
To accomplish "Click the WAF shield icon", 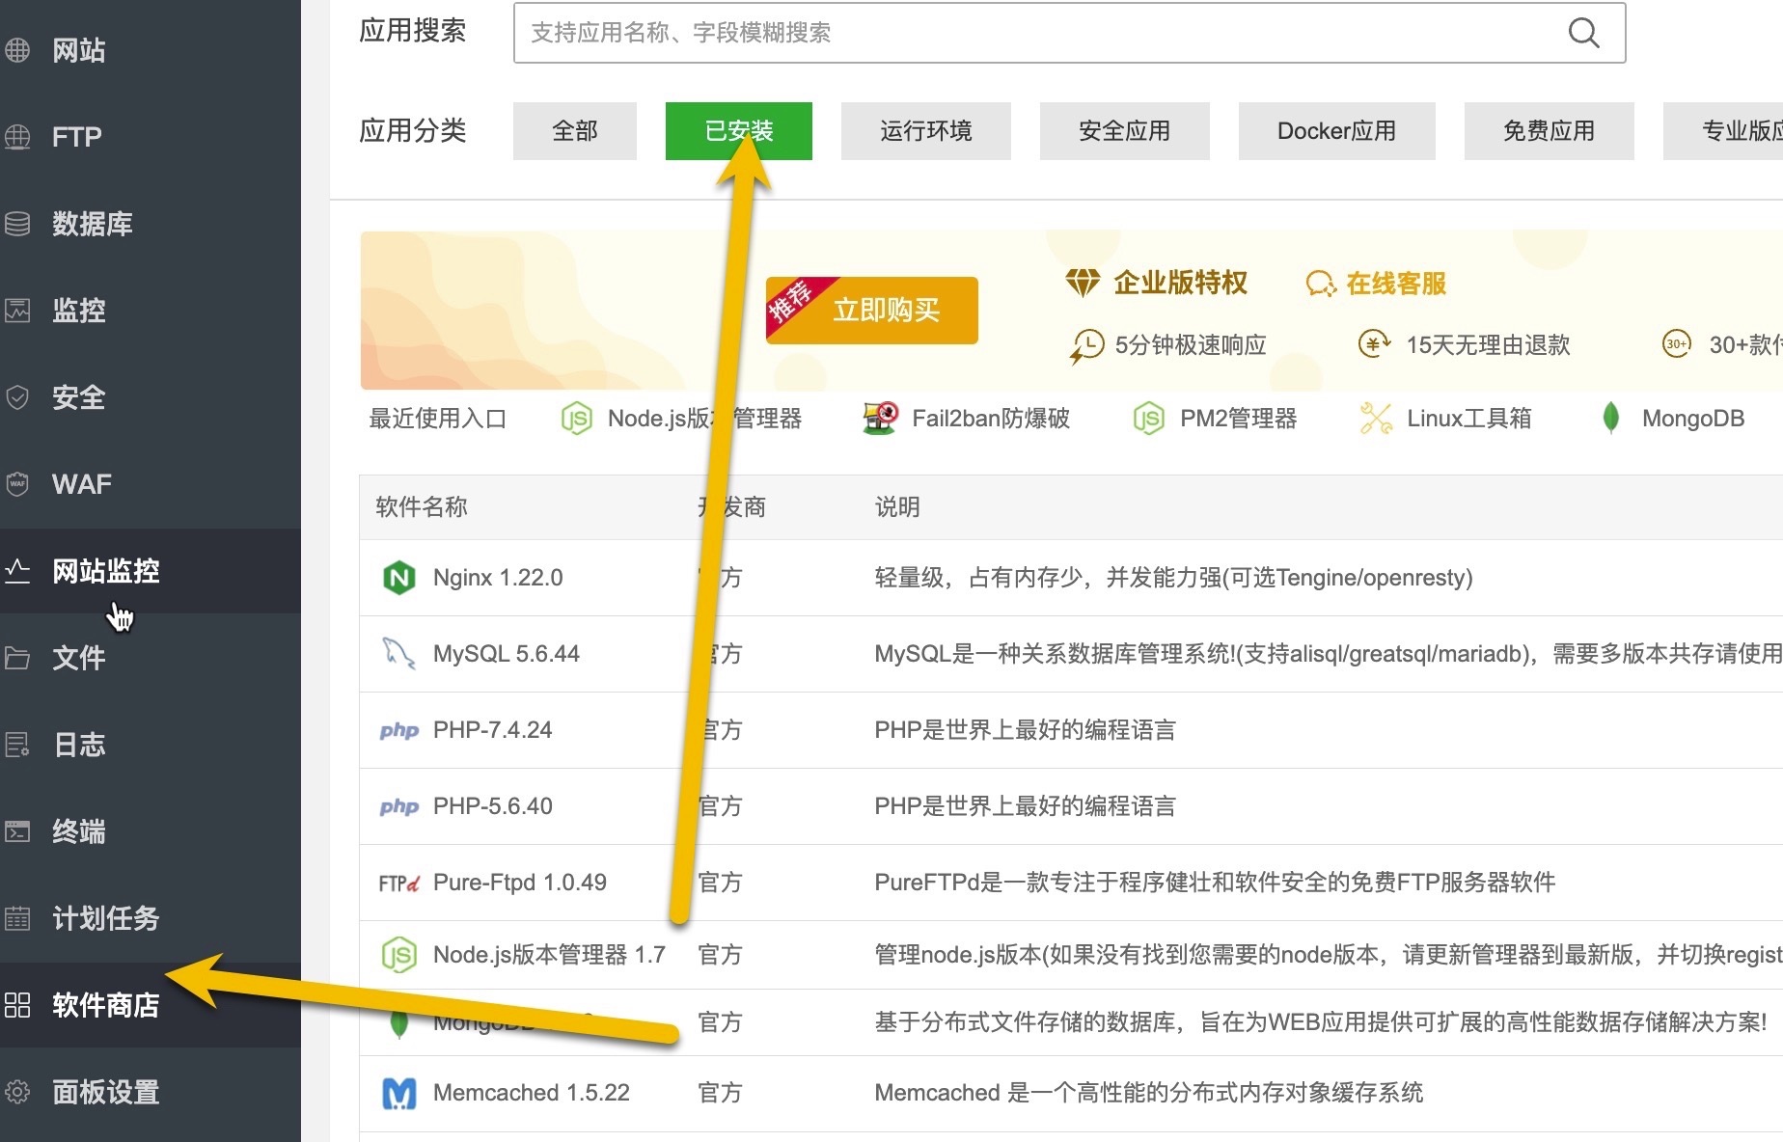I will click(17, 484).
